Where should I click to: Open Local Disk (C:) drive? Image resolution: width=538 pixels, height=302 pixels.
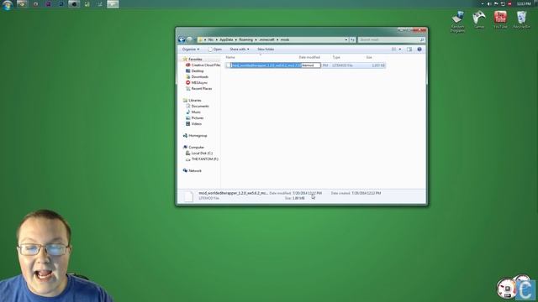point(199,153)
